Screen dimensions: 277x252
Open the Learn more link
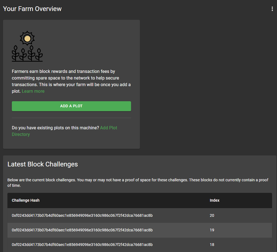pyautogui.click(x=33, y=91)
